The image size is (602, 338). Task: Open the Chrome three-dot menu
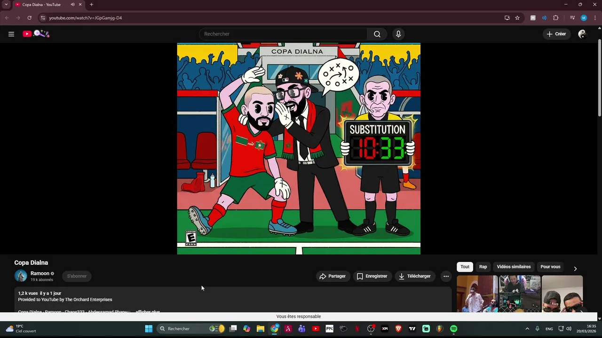click(x=594, y=18)
